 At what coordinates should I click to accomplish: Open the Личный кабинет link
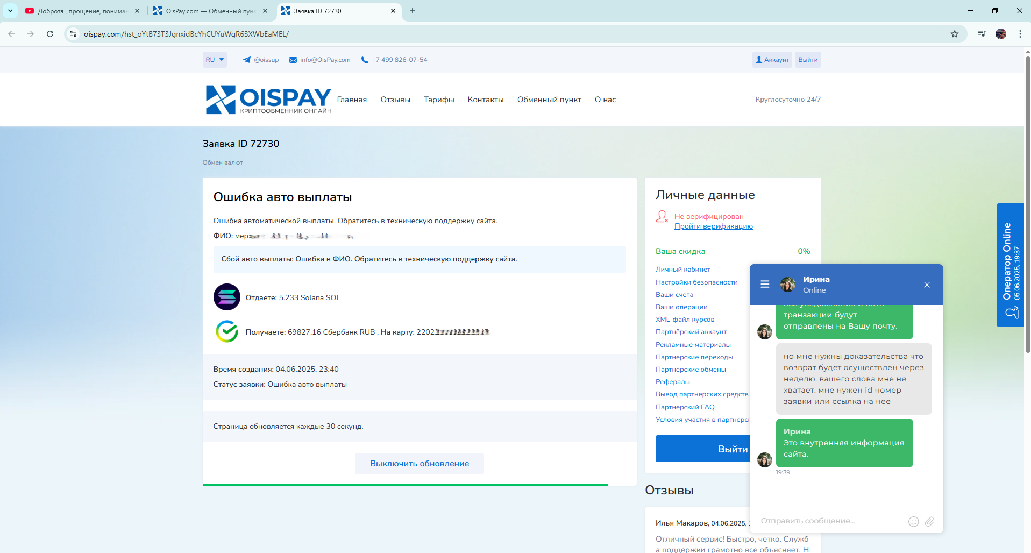click(x=683, y=270)
